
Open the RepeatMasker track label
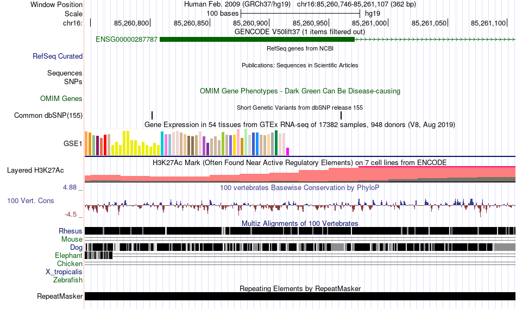[x=60, y=296]
